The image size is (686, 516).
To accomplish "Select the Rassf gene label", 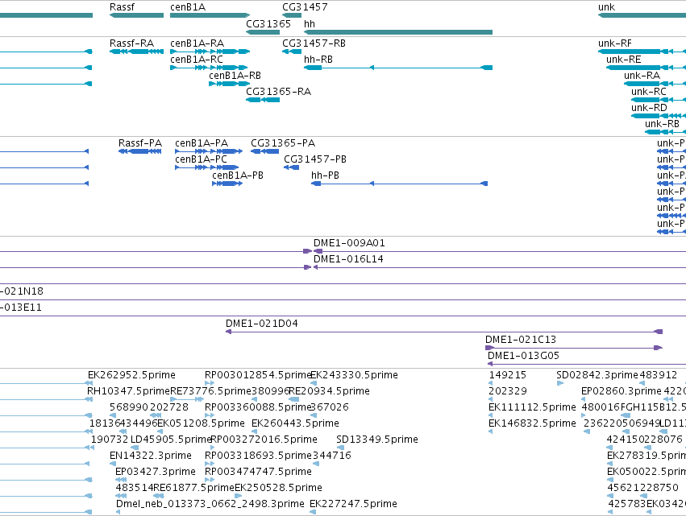I will pos(122,7).
